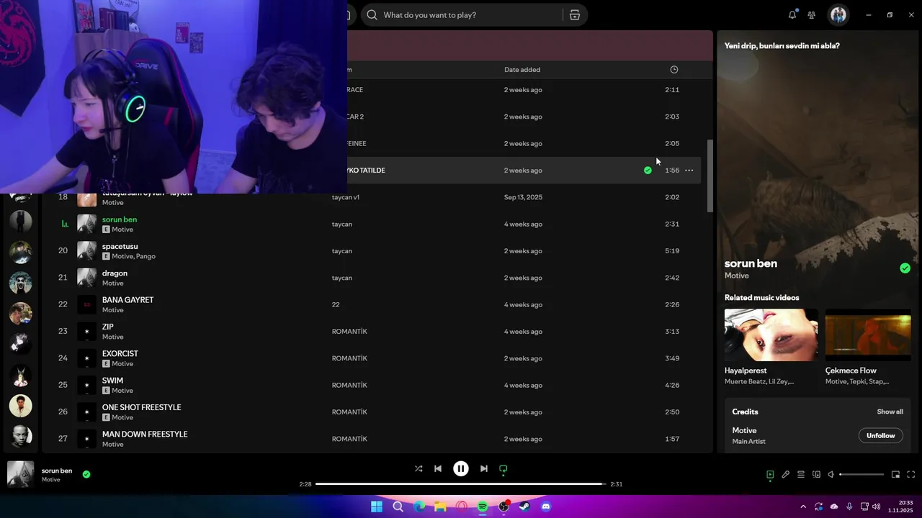Click the now-playing album cover thumbnail

coord(20,475)
